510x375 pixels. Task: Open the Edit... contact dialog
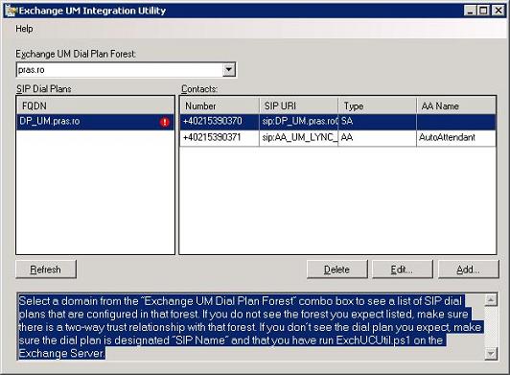click(403, 270)
